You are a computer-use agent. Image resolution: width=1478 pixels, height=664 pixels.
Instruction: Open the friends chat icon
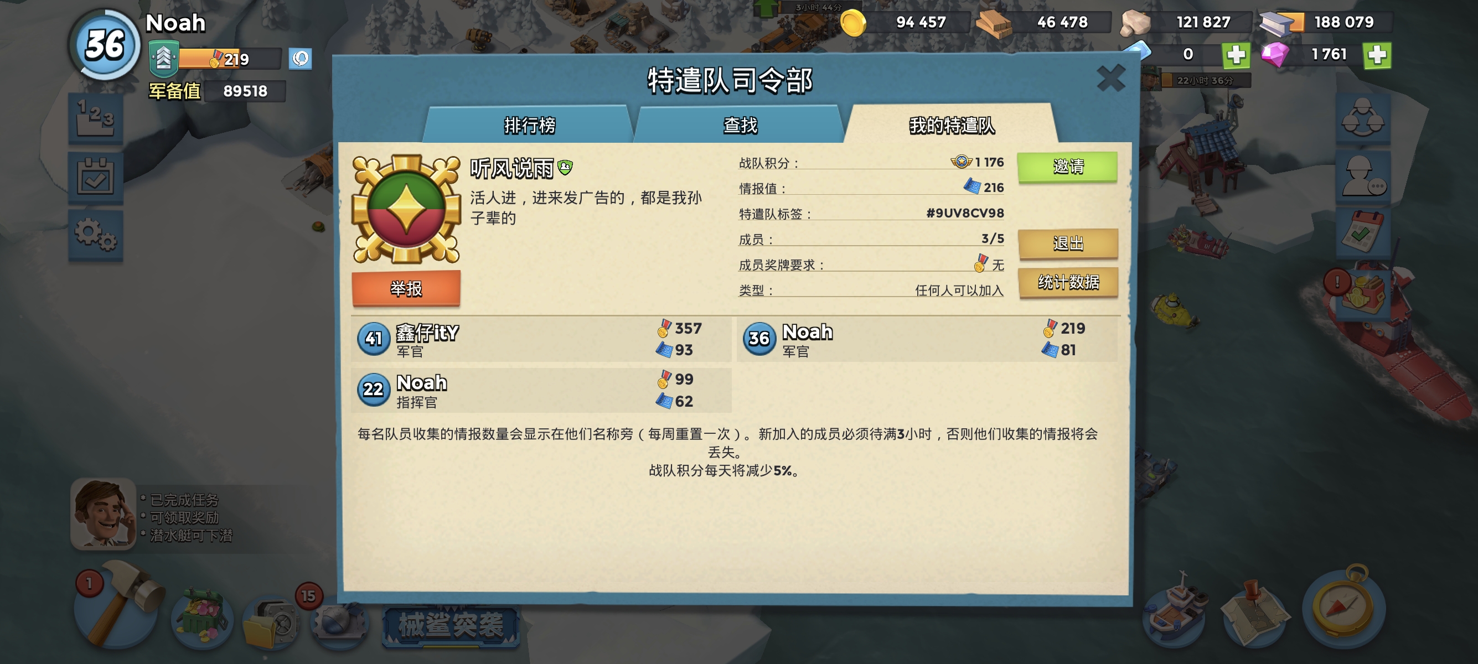pyautogui.click(x=1363, y=177)
